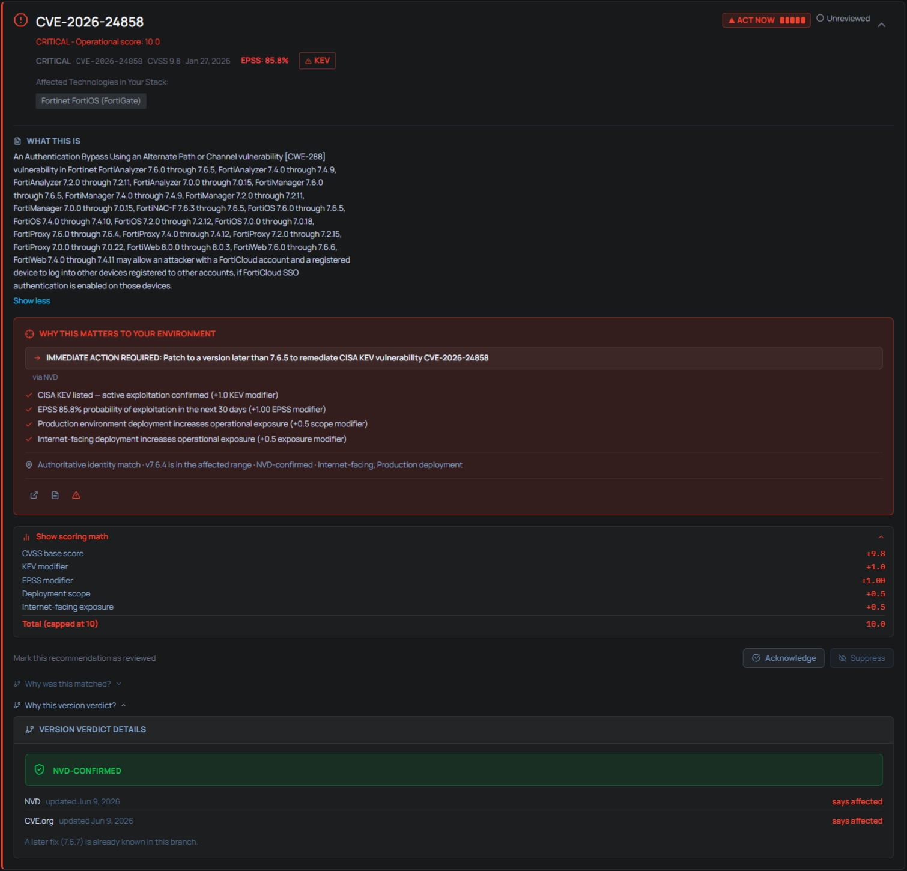Collapse scoring math with its chevron

coord(881,537)
